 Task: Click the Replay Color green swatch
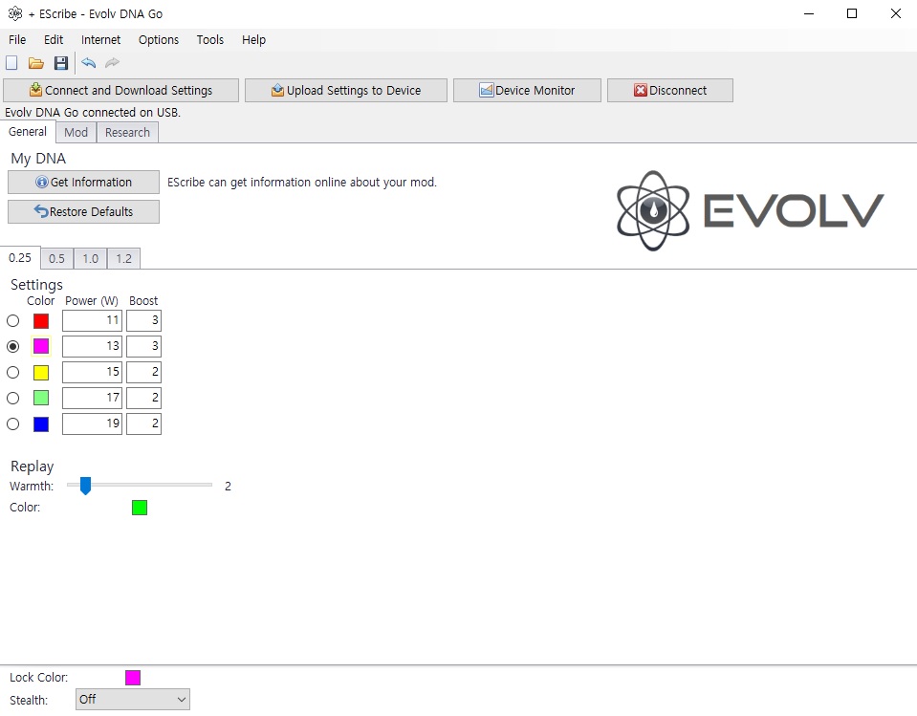pyautogui.click(x=140, y=508)
